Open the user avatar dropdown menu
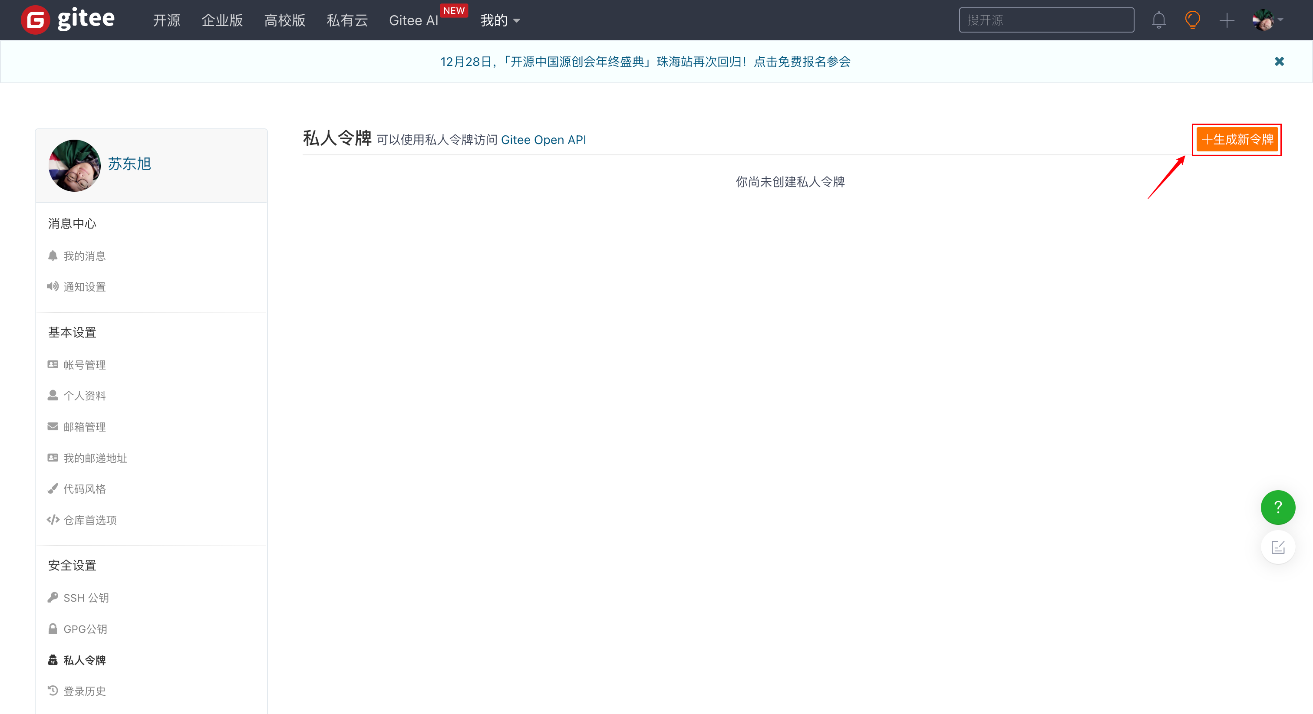 (x=1268, y=20)
